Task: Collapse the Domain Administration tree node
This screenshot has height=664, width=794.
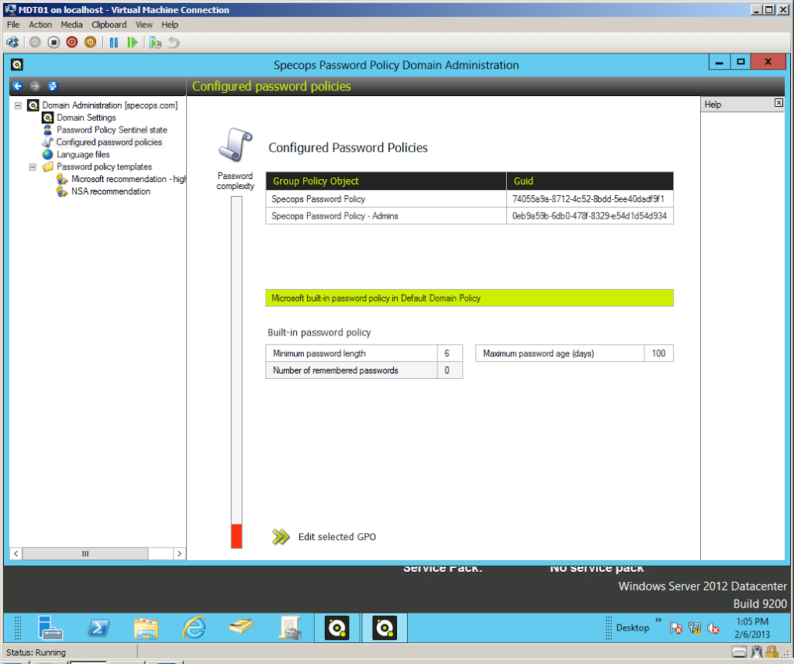Action: click(x=19, y=105)
